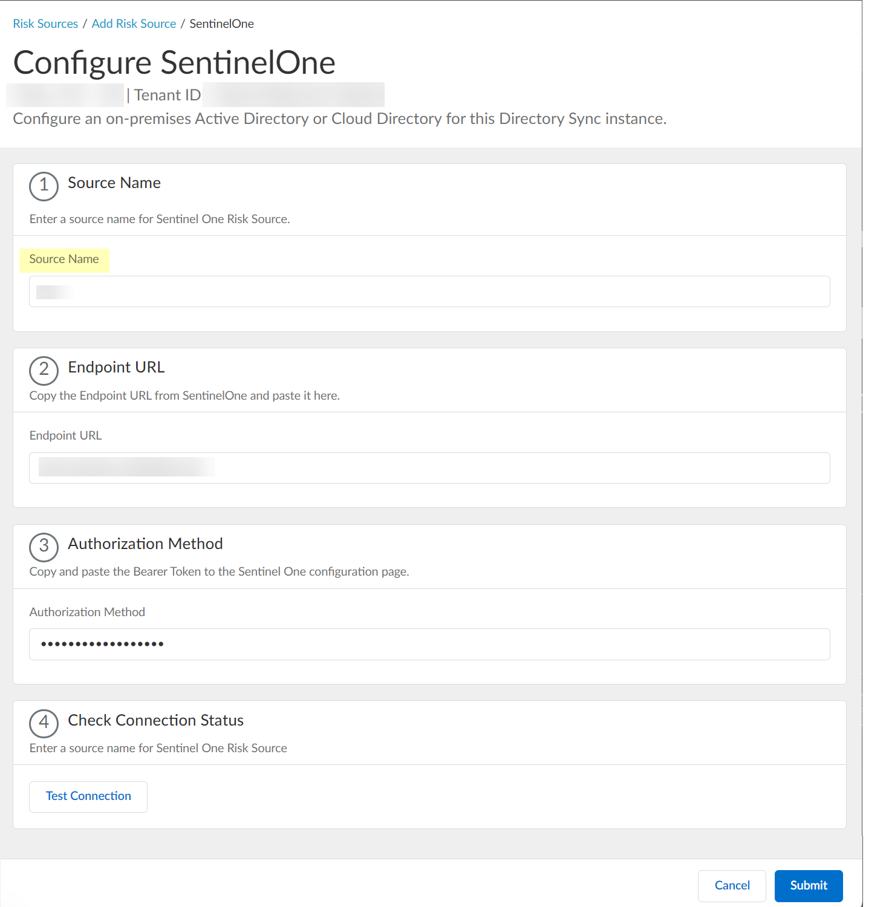Viewport: 886px width, 907px height.
Task: Submit the SentinelOne configuration
Action: click(x=809, y=886)
